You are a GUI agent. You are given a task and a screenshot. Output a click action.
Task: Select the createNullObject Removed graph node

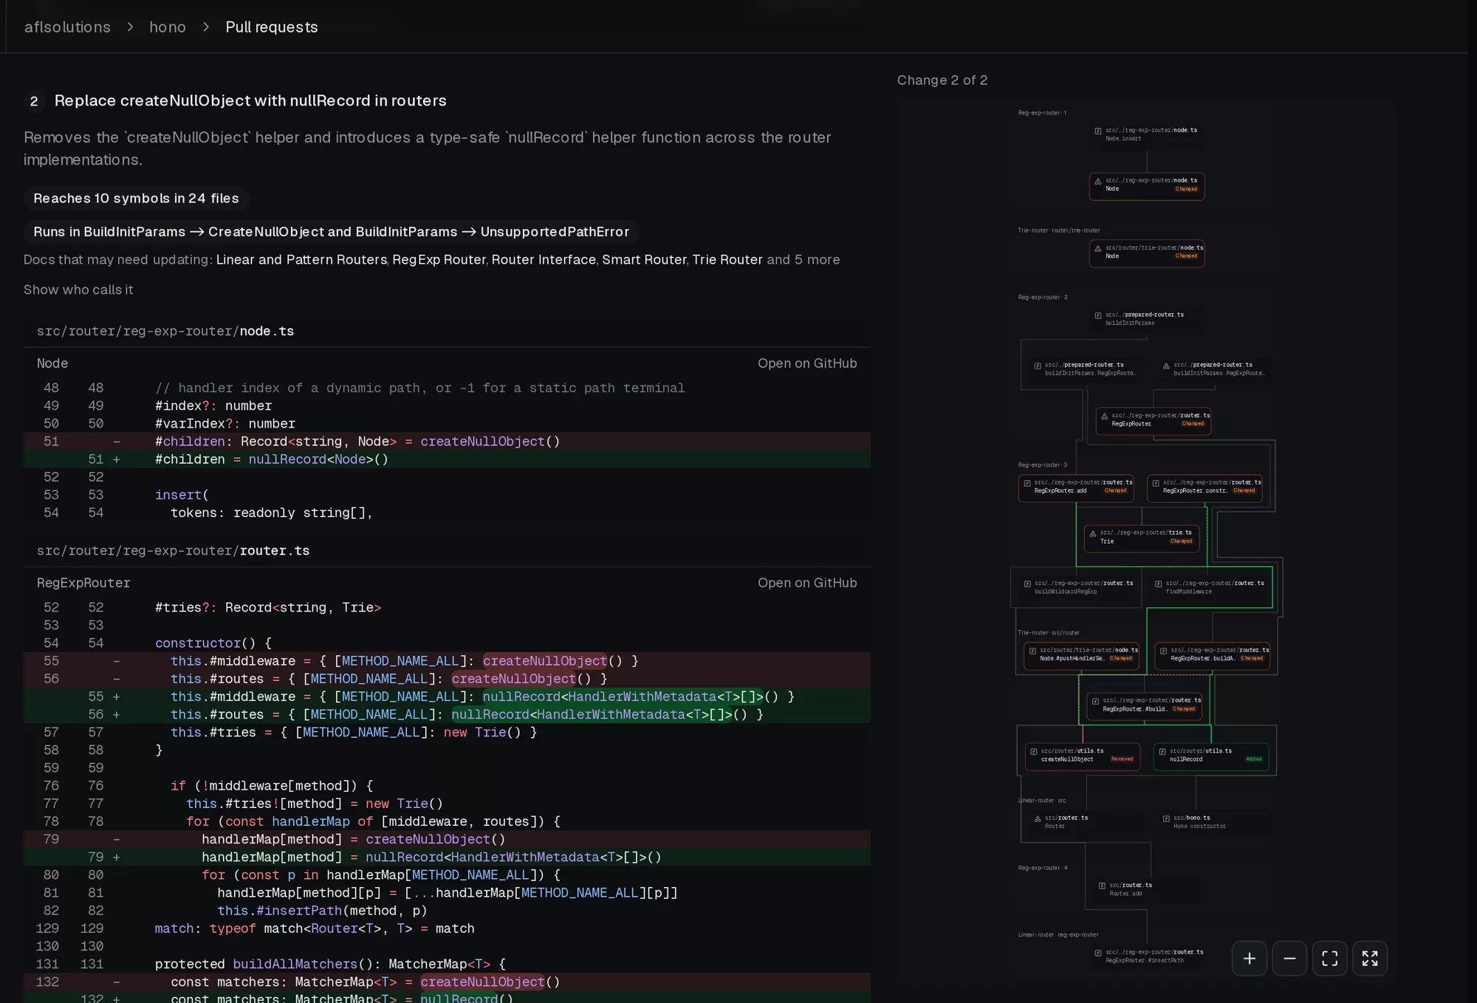[1083, 756]
